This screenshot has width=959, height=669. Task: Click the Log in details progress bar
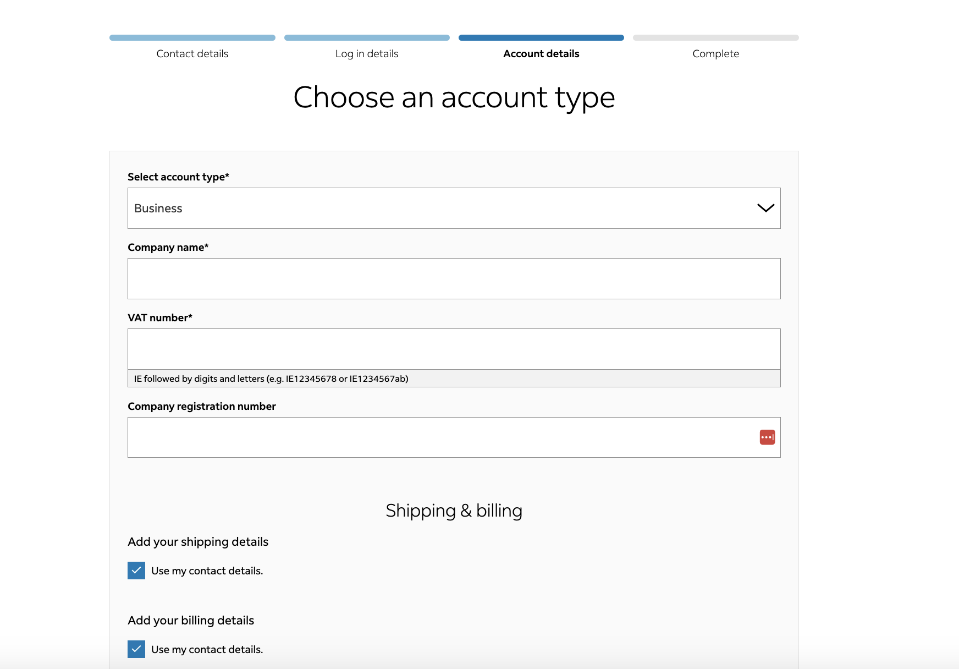(x=367, y=38)
